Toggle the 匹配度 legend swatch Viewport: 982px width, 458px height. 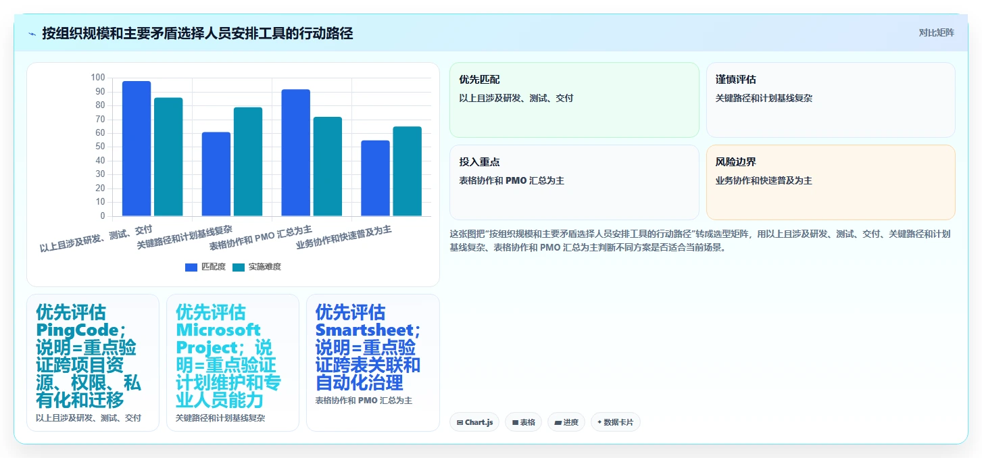[191, 268]
